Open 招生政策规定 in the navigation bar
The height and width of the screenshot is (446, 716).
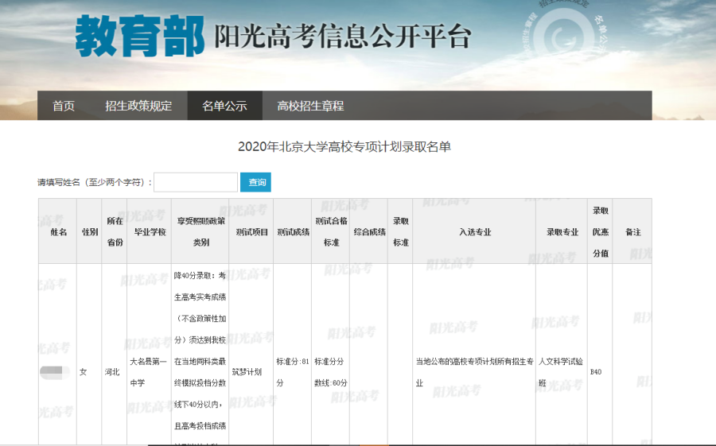coord(138,106)
